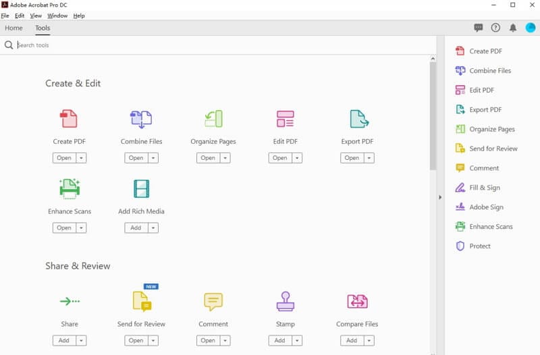Click the Add Rich Media film icon
The width and height of the screenshot is (540, 355).
(x=141, y=189)
